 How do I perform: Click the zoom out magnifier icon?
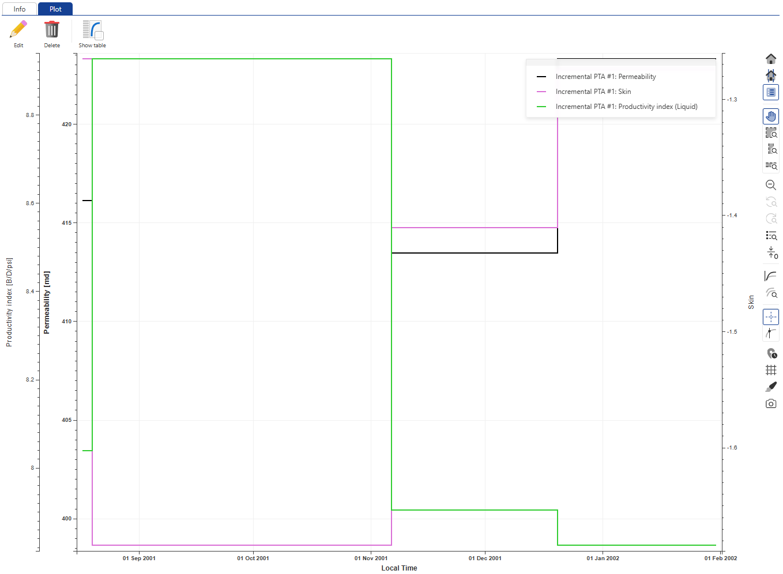coord(771,185)
